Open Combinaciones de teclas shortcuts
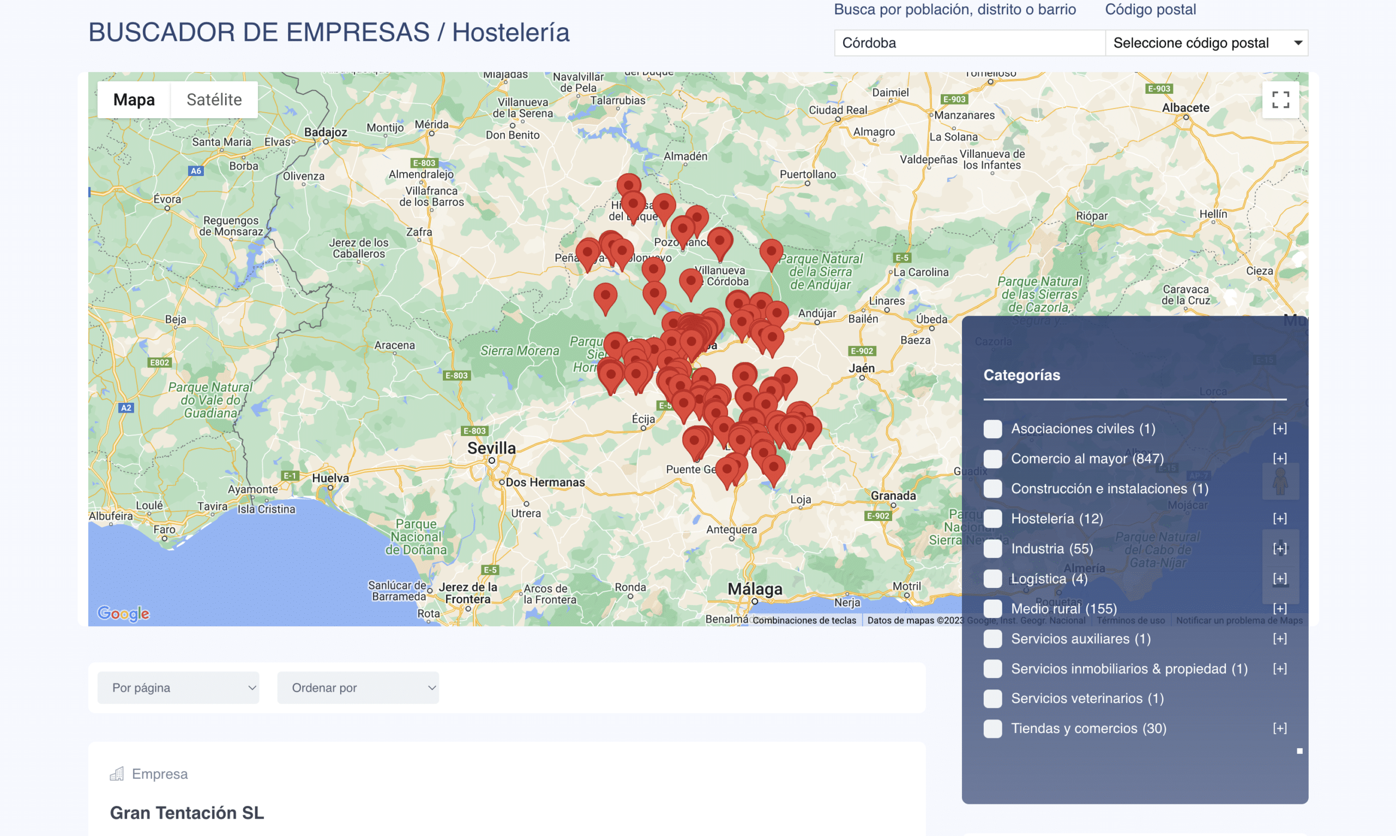This screenshot has width=1396, height=836. 804,620
